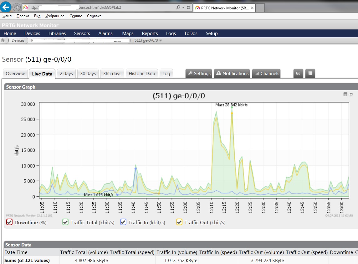Click the Traffic Out (speed) column header

307,252
